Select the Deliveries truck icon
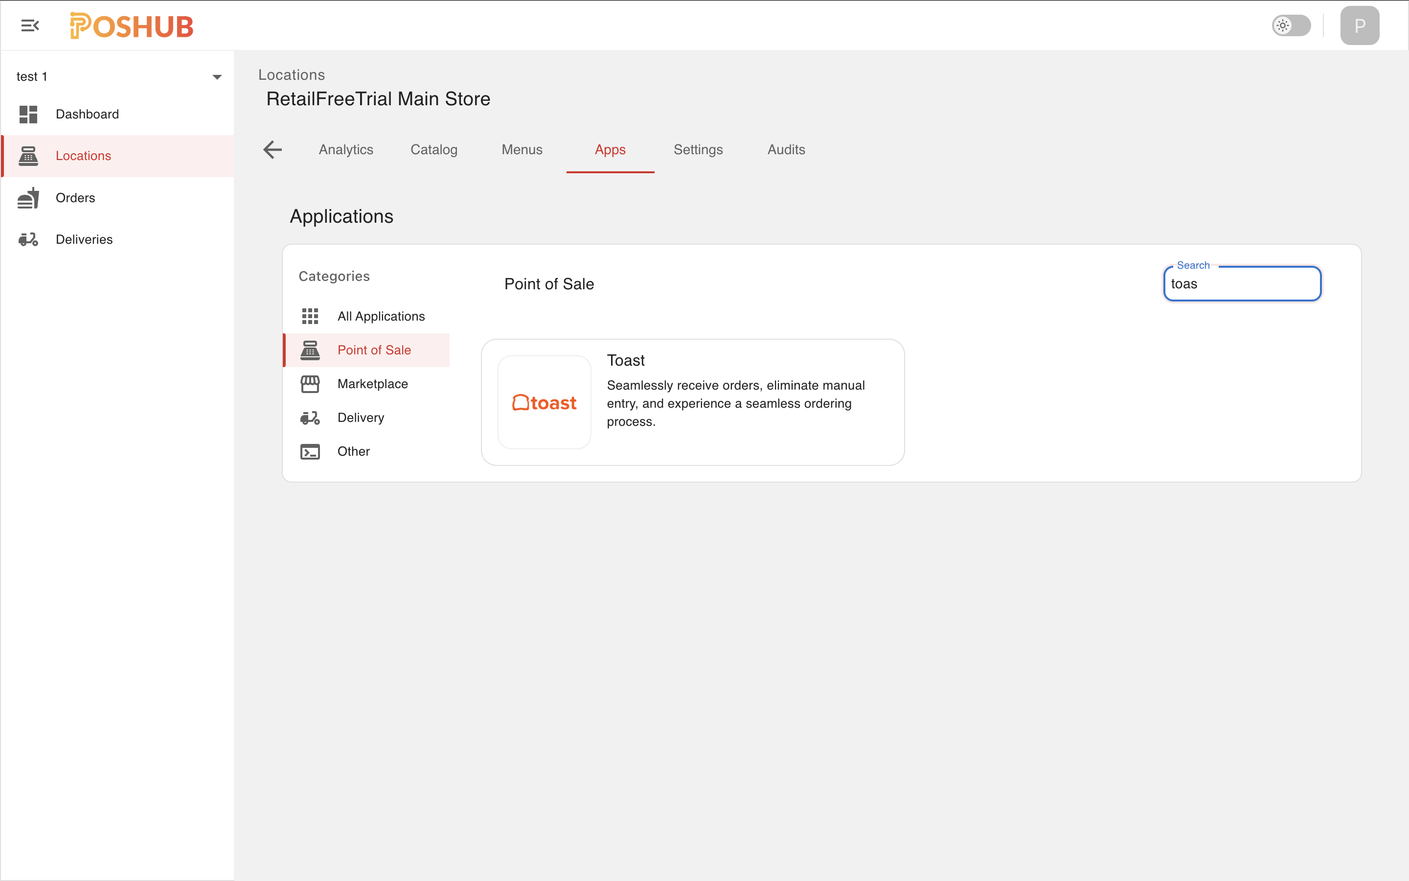The height and width of the screenshot is (881, 1409). (x=27, y=239)
